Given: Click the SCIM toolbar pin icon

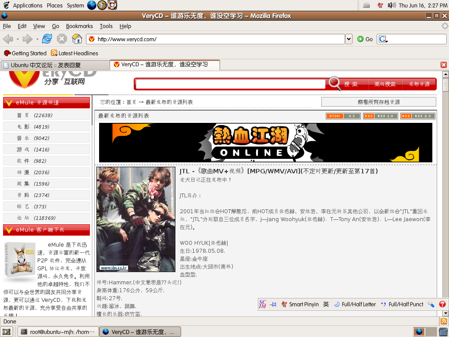Looking at the screenshot, I should point(273,305).
